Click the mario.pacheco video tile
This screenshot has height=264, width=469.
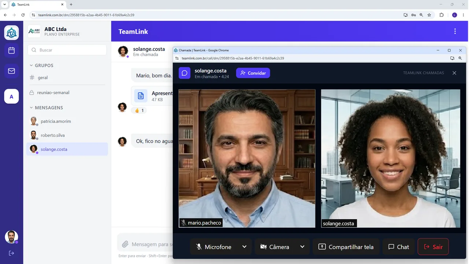[x=247, y=158]
